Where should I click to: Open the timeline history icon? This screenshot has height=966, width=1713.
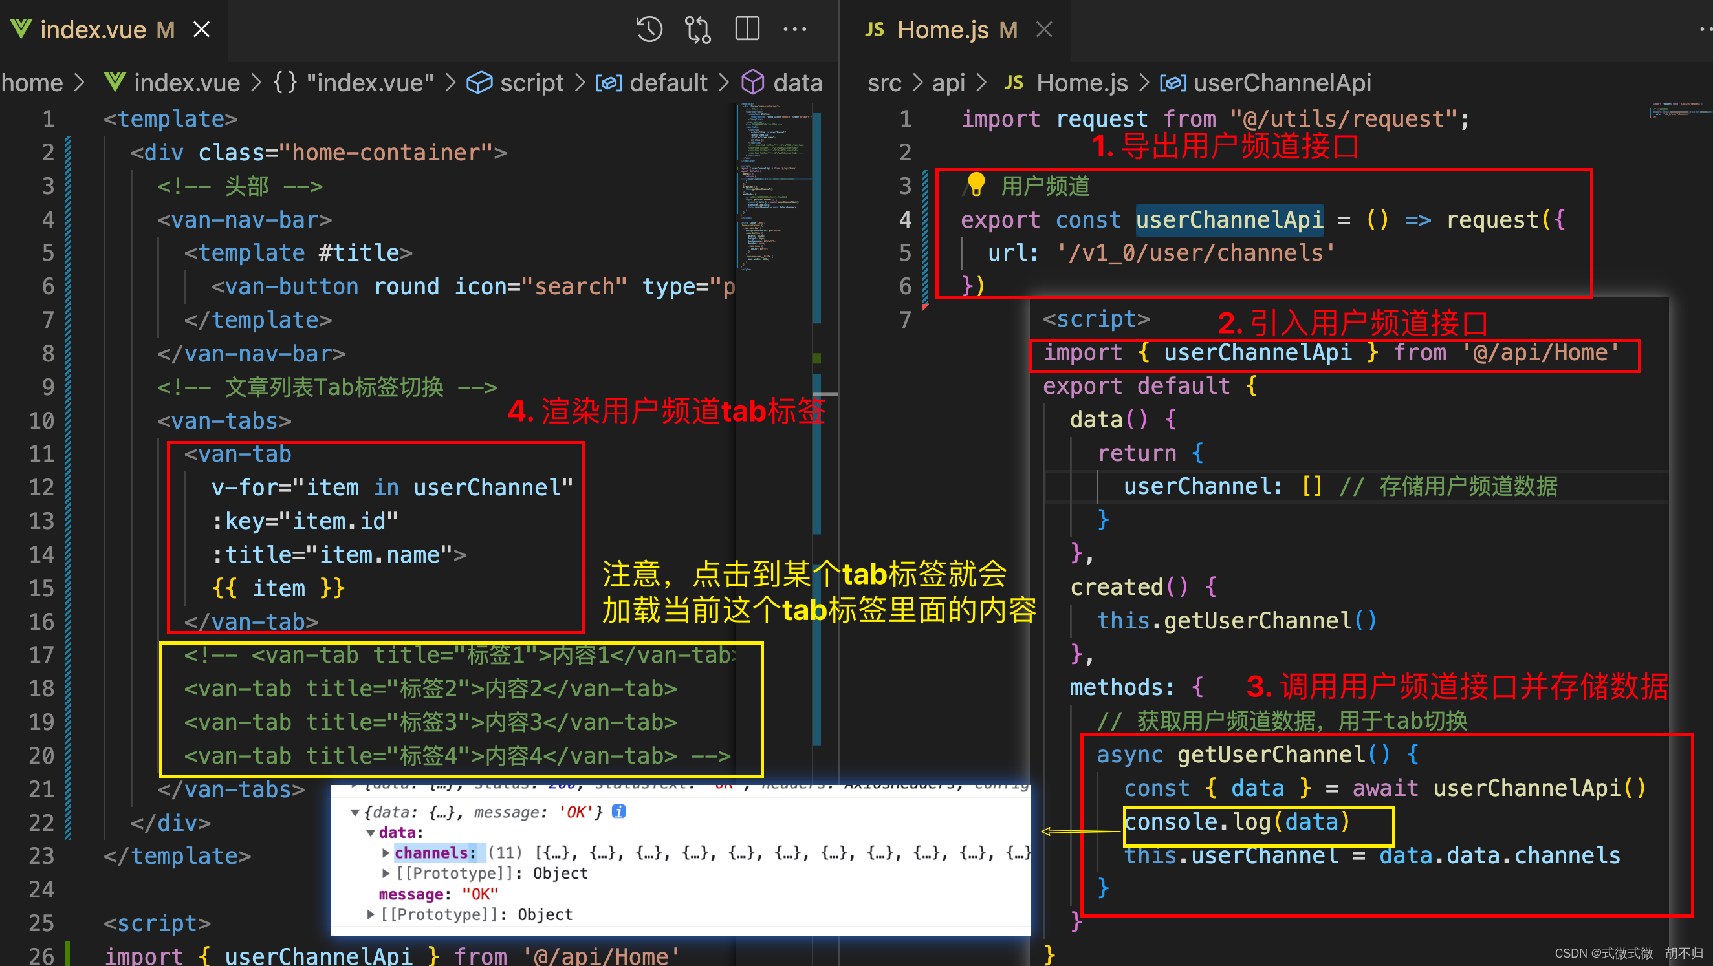click(648, 29)
